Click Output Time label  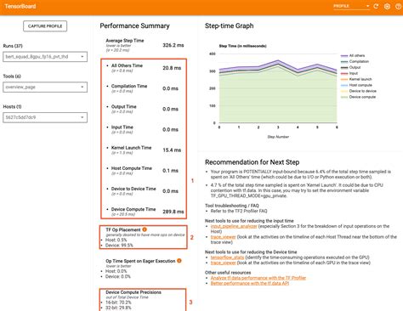[123, 106]
